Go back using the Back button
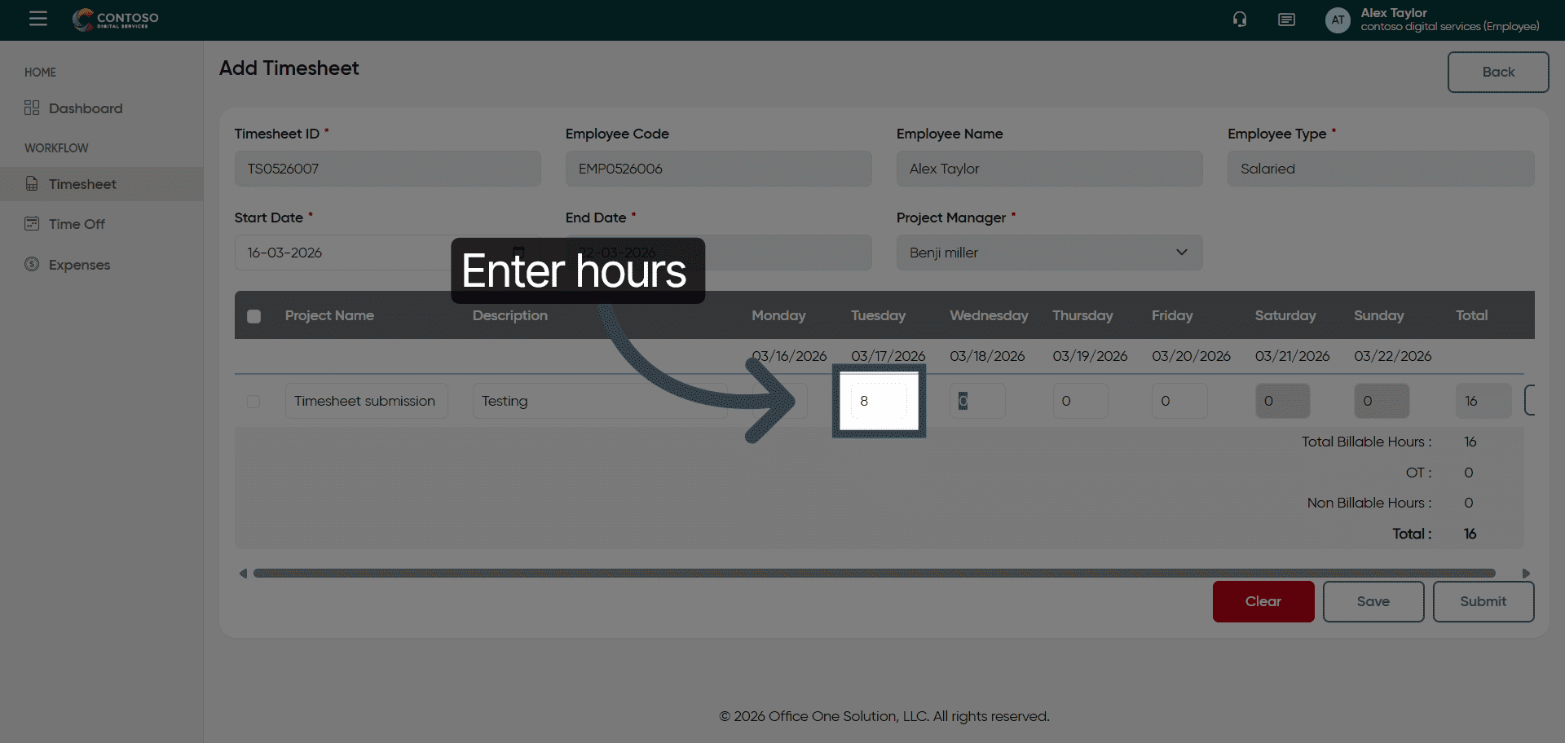The image size is (1565, 743). tap(1497, 72)
